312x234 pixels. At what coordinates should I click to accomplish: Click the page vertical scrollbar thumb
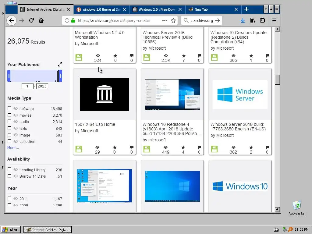(x=277, y=80)
